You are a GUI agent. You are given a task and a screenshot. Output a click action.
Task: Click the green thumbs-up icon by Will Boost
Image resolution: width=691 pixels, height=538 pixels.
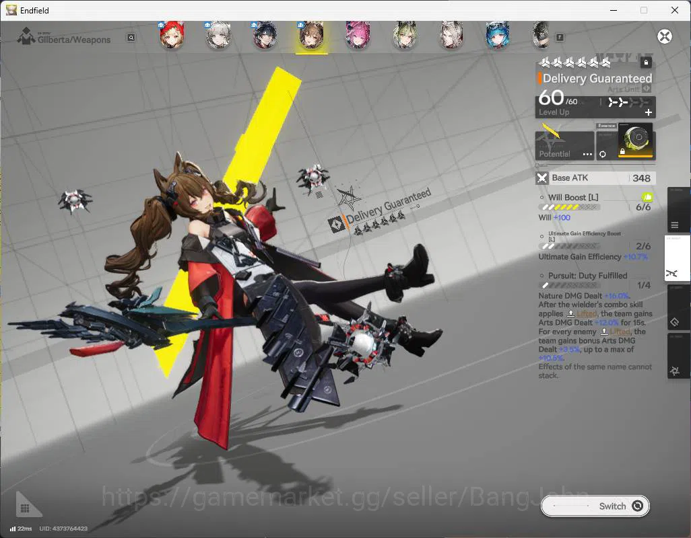[x=647, y=197]
